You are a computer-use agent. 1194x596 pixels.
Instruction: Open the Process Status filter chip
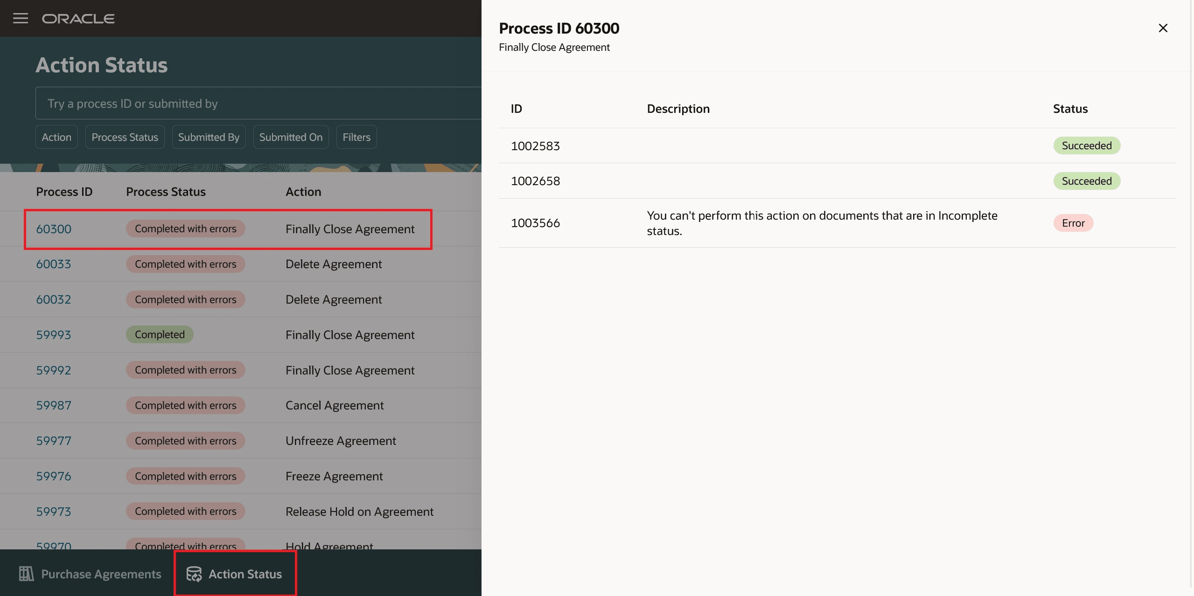(x=125, y=137)
